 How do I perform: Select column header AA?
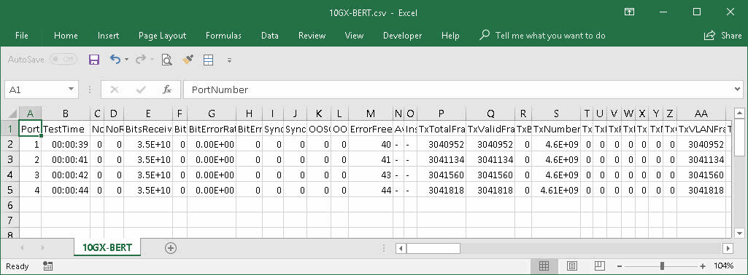pyautogui.click(x=701, y=113)
